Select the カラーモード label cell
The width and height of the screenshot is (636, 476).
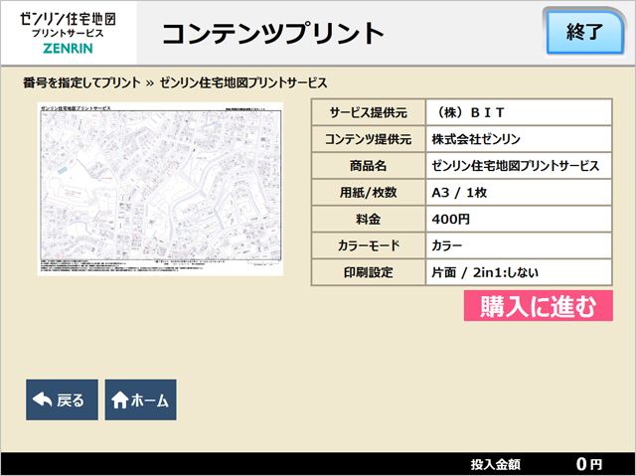click(x=369, y=245)
